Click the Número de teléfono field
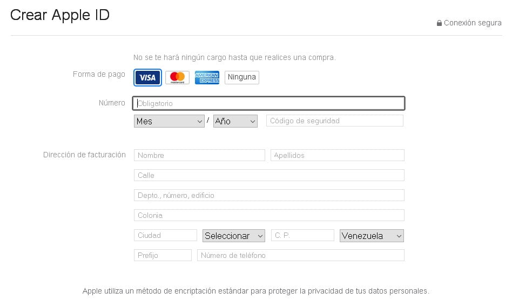The image size is (512, 306). [301, 255]
